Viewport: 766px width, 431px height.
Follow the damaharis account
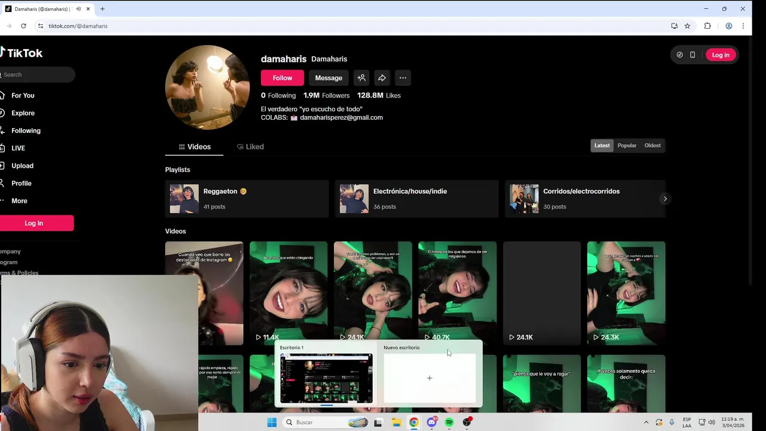282,78
